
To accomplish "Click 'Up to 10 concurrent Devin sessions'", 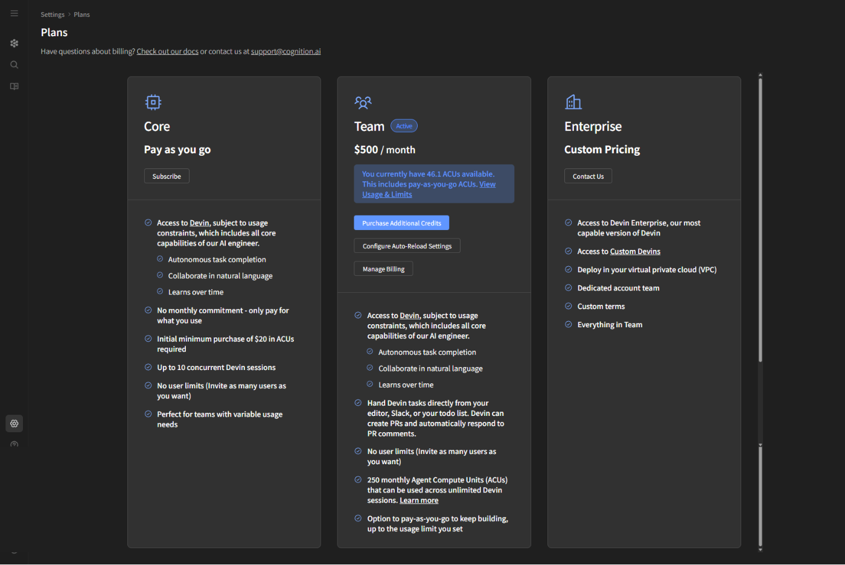I will (216, 368).
